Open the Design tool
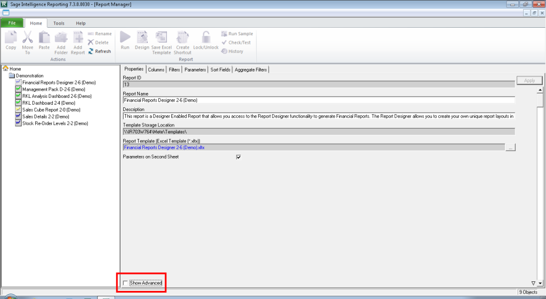Screen dimensions: 546x299 tap(142, 40)
